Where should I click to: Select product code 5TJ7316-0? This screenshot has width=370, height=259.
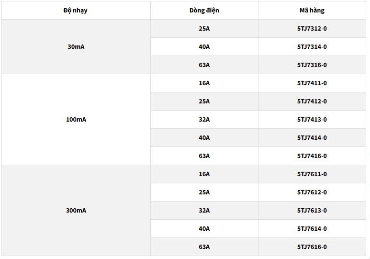[312, 65]
